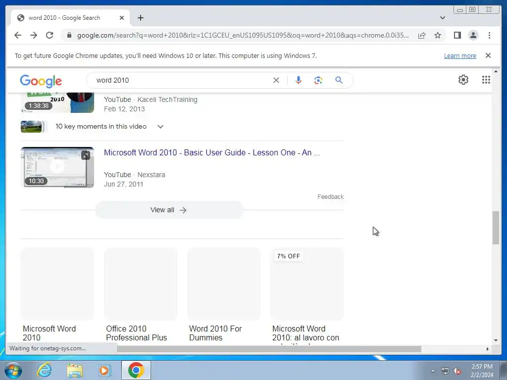Submit search with magnifier icon
The image size is (507, 380).
(x=339, y=80)
